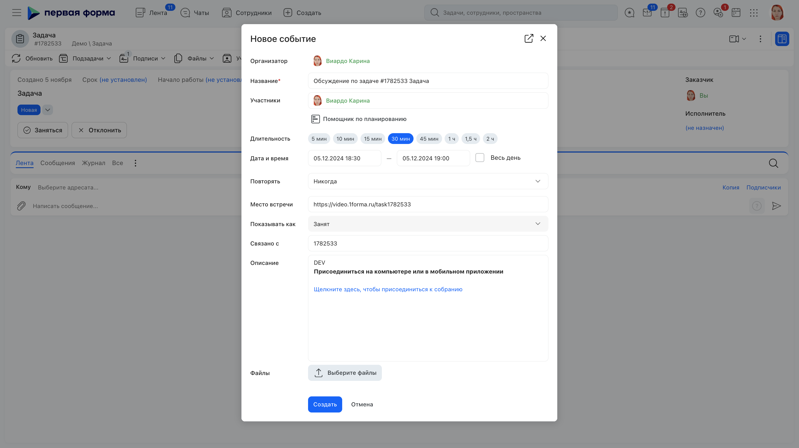Click the Место встречи input field
Viewport: 799px width, 448px height.
[x=428, y=204]
